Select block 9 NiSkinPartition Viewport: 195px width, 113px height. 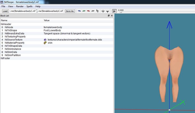click(57, 55)
